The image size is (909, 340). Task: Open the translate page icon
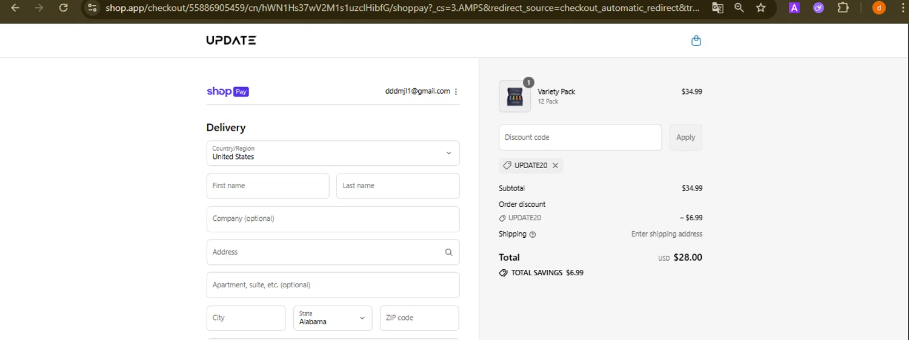(x=718, y=8)
